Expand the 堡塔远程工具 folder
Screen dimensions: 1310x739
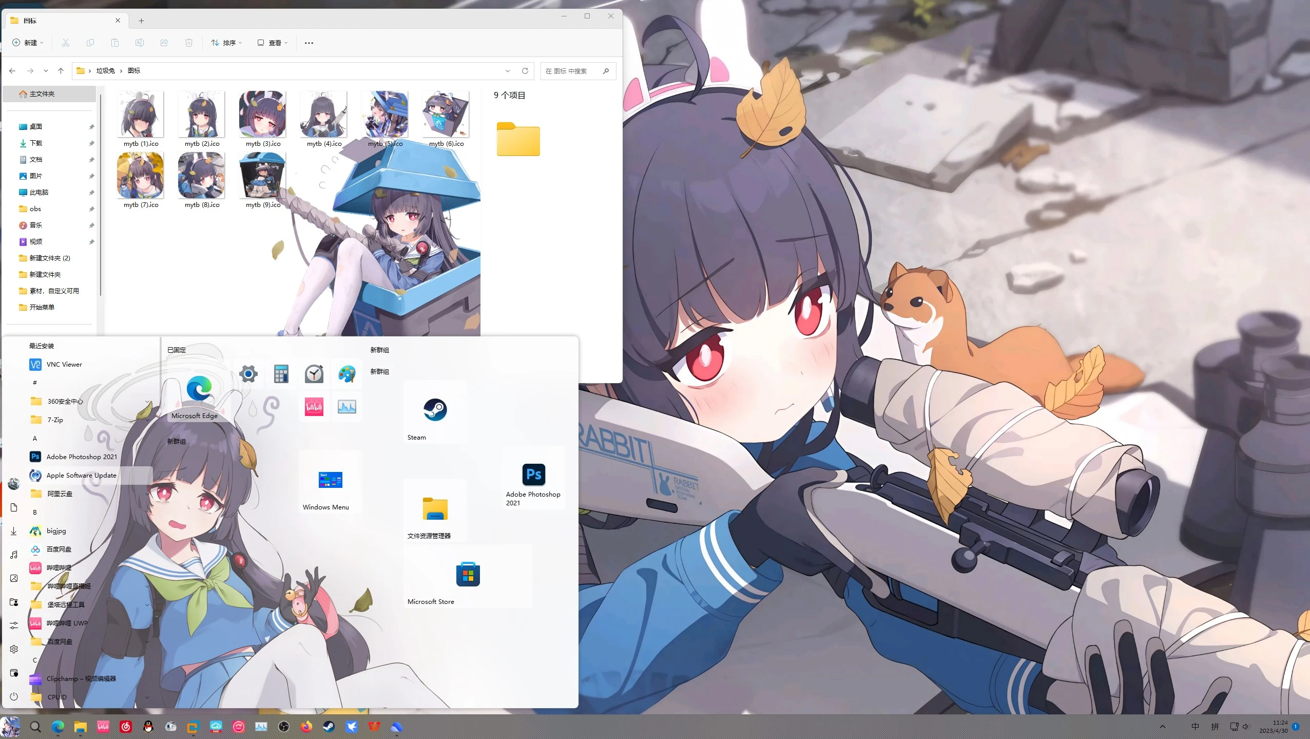click(x=90, y=604)
